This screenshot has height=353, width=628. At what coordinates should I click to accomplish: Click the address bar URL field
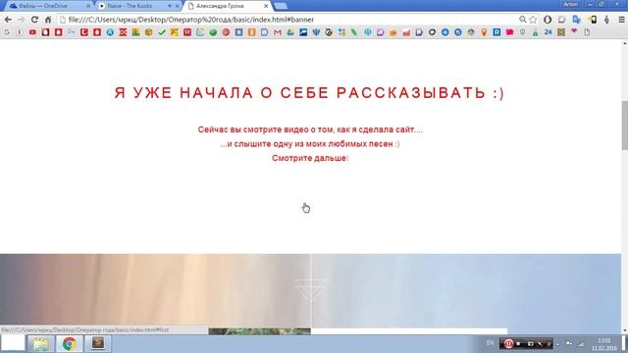click(288, 20)
